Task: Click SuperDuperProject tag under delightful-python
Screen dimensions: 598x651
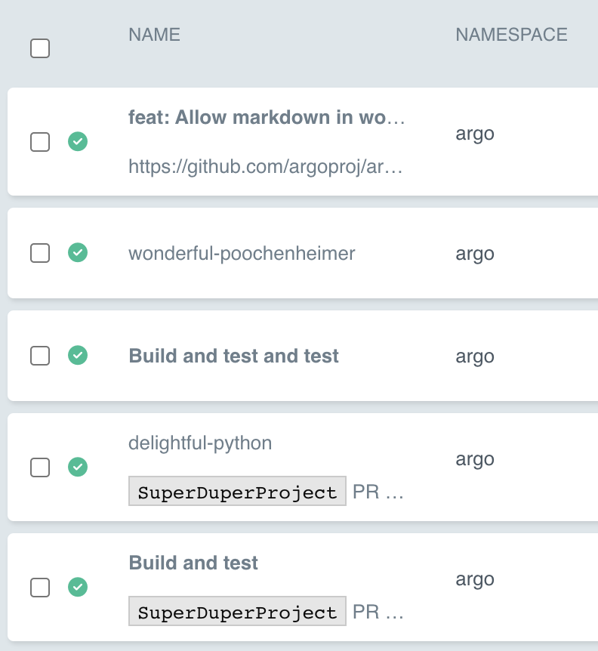Action: point(237,491)
